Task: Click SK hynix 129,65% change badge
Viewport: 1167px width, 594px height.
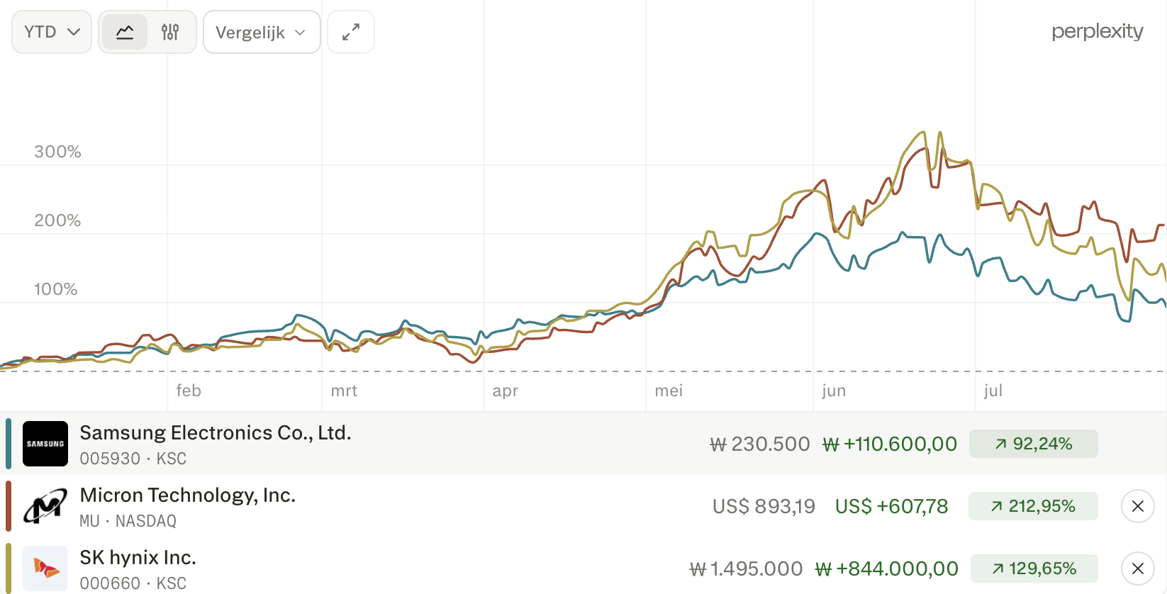Action: pos(1034,568)
